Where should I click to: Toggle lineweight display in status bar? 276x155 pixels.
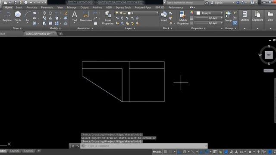tap(215, 152)
